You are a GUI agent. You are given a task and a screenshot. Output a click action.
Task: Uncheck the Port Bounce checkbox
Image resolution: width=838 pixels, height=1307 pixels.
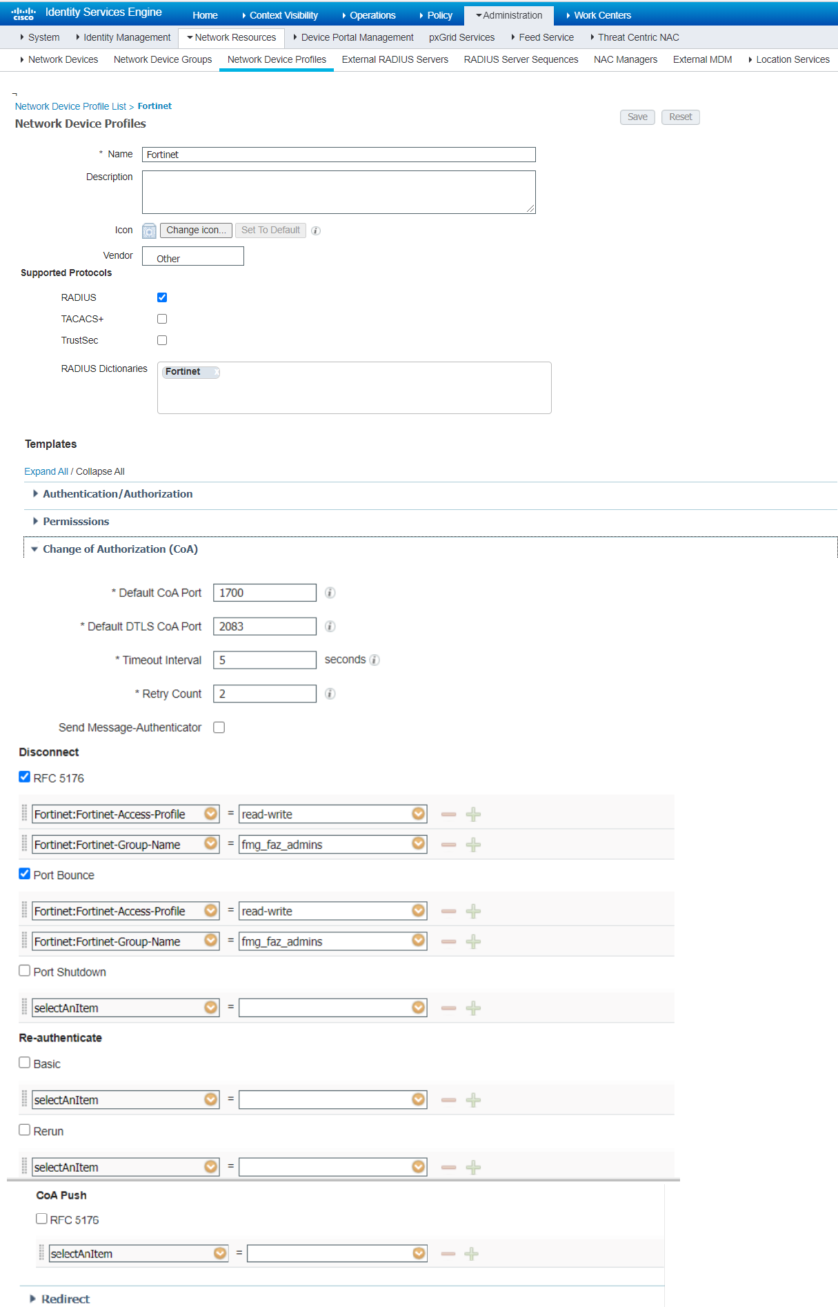pyautogui.click(x=25, y=874)
